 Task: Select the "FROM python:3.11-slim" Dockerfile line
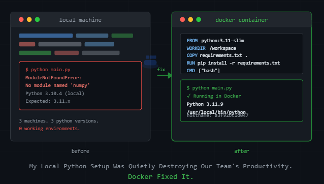(215, 41)
